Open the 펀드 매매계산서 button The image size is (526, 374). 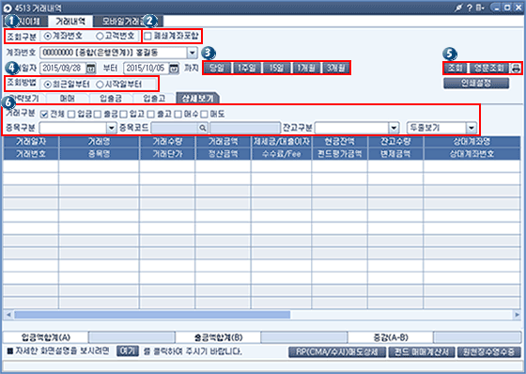pyautogui.click(x=422, y=352)
